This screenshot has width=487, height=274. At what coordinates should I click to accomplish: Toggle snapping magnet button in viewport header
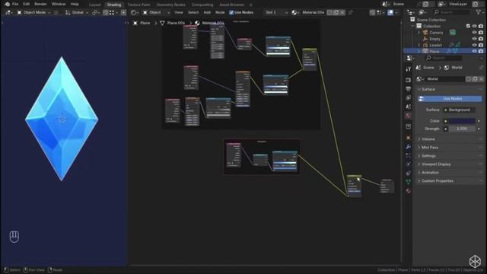click(x=106, y=12)
